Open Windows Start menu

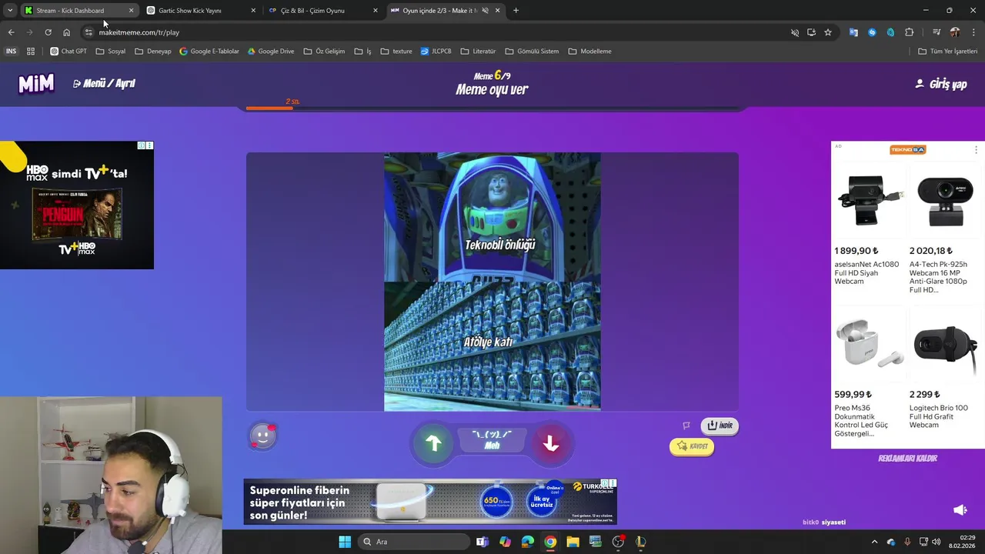click(x=345, y=542)
